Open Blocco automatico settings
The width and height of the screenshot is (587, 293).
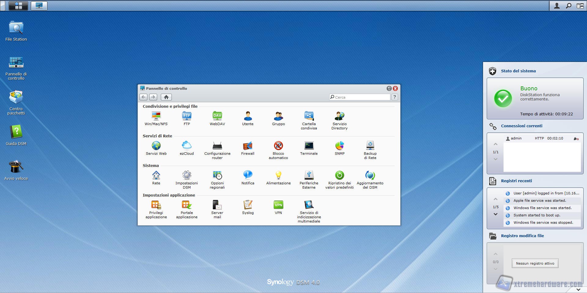278,146
